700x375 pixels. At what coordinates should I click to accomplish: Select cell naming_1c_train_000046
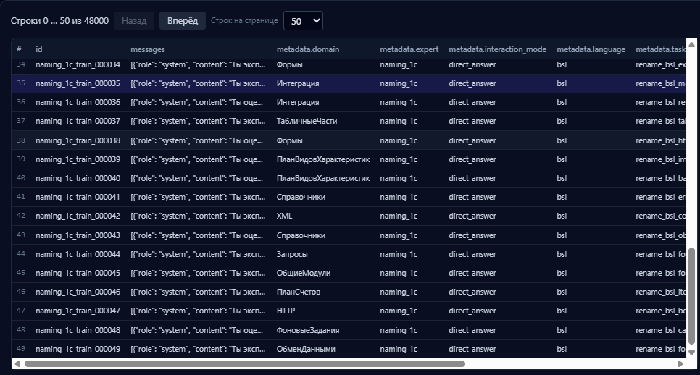[78, 292]
